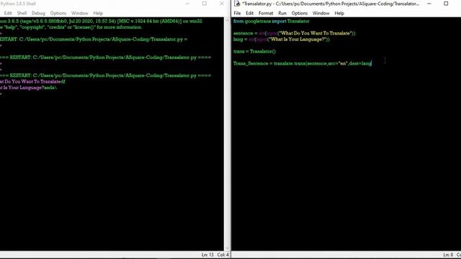
Task: Click the line 'sentence = str(input(...))' in editor
Action: point(295,33)
